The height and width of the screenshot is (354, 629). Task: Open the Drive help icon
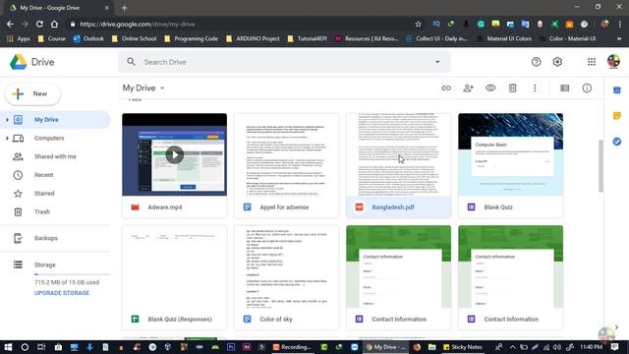[x=536, y=62]
